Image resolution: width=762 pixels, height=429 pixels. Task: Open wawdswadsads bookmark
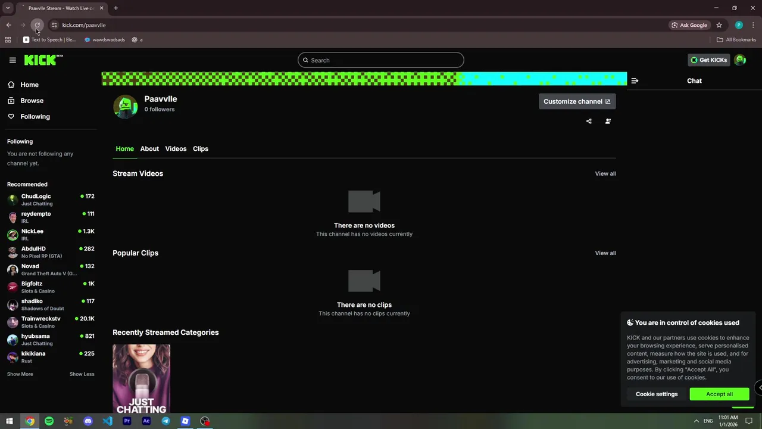(x=105, y=40)
